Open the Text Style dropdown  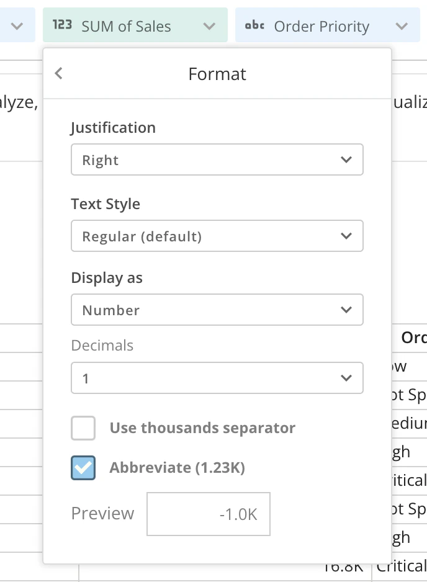217,236
